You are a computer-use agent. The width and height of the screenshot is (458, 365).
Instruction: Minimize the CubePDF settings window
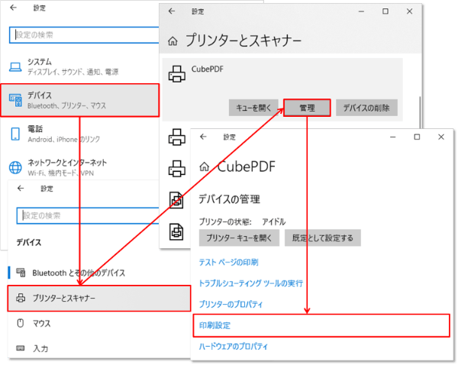tap(393, 137)
